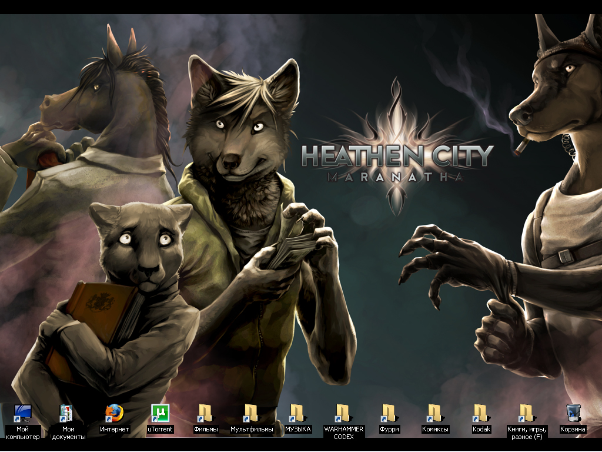Image resolution: width=602 pixels, height=452 pixels.
Task: Open the Фурри folder shortcut
Action: (x=389, y=414)
